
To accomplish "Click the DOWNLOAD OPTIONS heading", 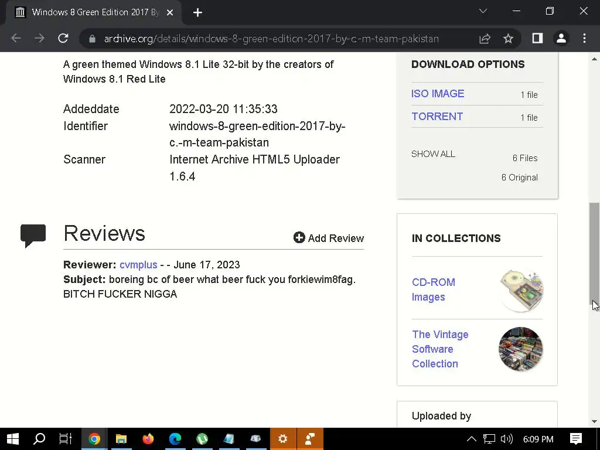I will coord(468,64).
